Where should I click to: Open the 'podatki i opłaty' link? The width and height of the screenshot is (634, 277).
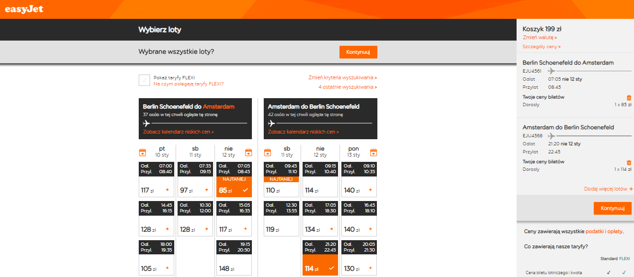pyautogui.click(x=604, y=232)
